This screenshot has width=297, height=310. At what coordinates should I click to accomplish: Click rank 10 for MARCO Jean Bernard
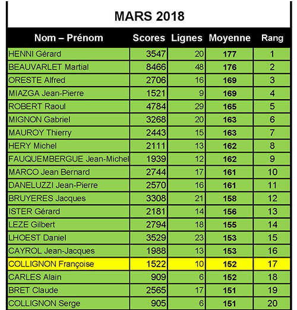coord(272,172)
